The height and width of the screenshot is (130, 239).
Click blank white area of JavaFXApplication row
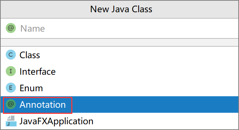pos(164,121)
